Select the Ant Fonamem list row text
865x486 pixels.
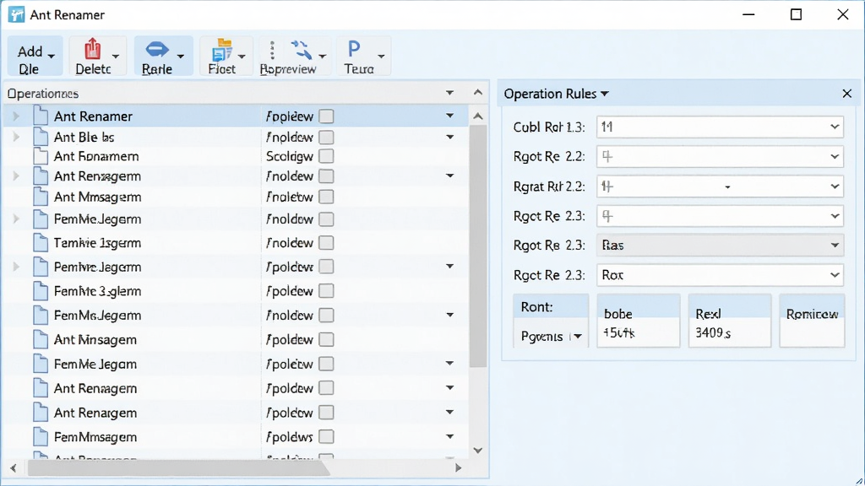click(x=96, y=156)
